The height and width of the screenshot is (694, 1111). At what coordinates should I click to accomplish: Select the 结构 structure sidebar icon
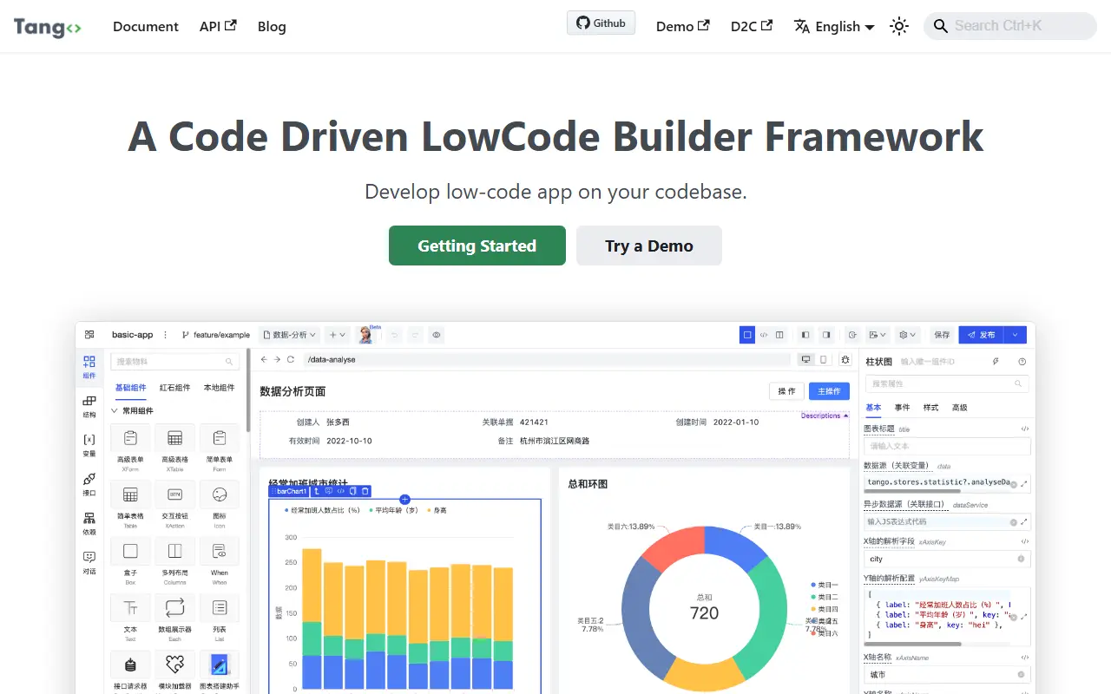(89, 407)
